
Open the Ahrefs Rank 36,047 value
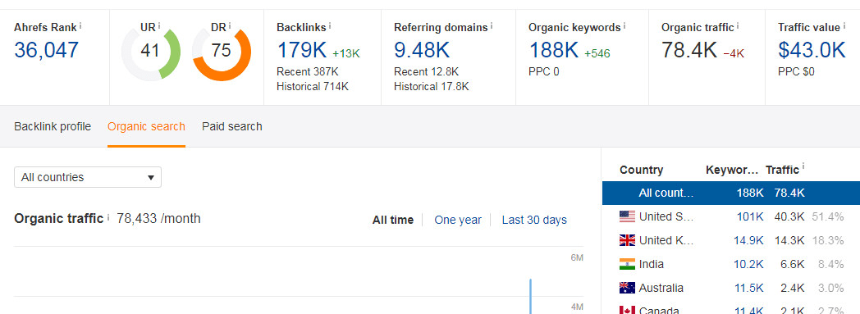click(47, 50)
